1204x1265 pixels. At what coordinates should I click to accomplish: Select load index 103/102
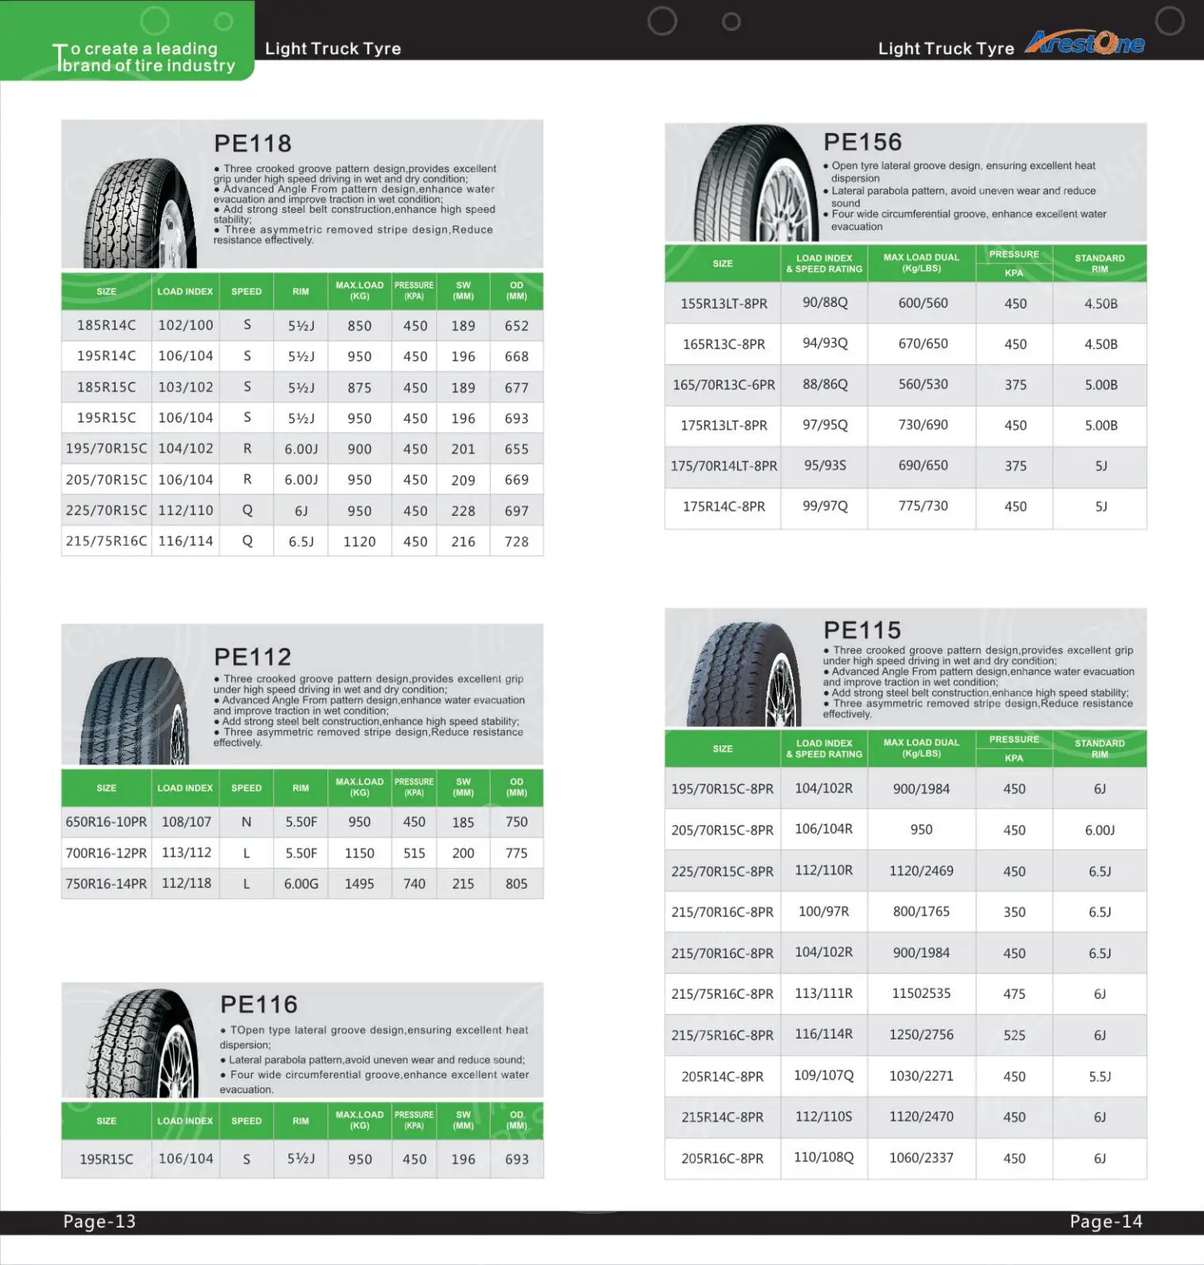tap(186, 387)
